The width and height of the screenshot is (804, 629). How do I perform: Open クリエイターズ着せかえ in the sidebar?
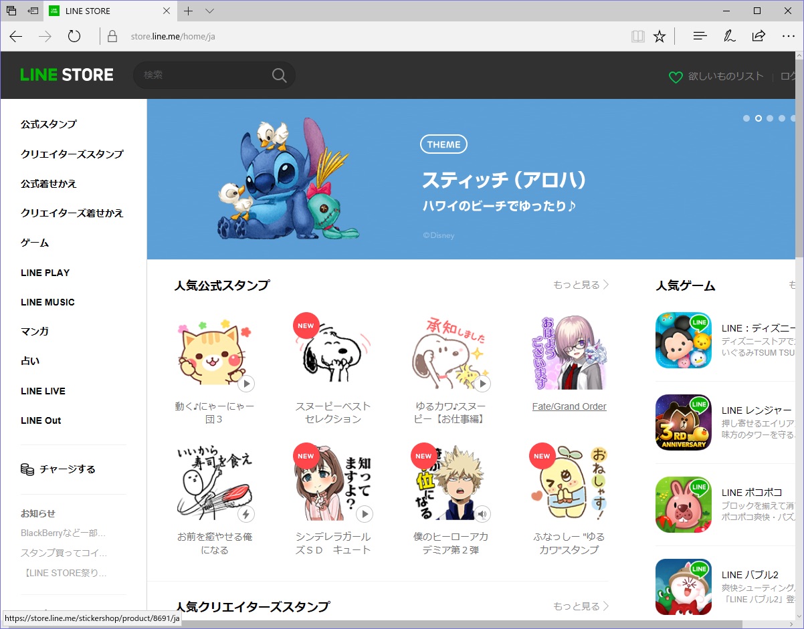[x=72, y=213]
